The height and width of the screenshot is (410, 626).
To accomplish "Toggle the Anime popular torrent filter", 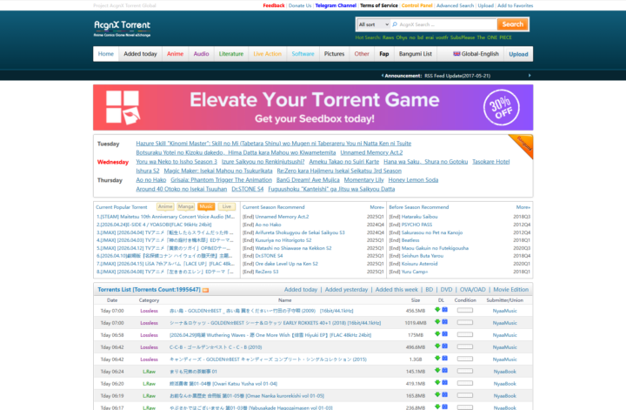I will (x=165, y=206).
